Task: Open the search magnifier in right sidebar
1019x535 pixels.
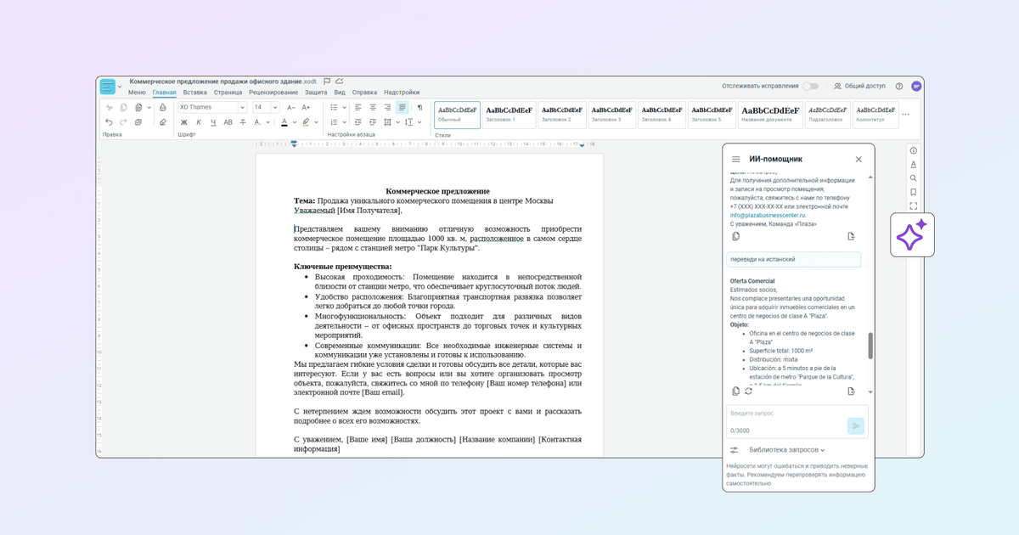Action: (x=914, y=178)
